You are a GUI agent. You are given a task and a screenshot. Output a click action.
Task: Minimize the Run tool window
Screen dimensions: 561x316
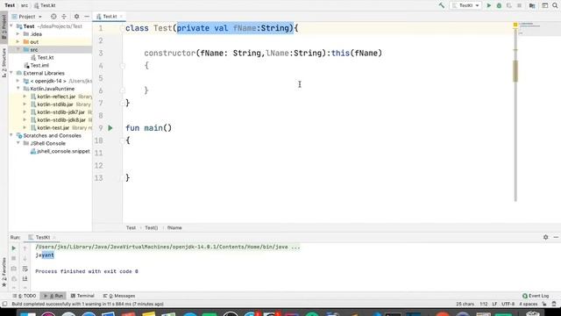(x=556, y=237)
